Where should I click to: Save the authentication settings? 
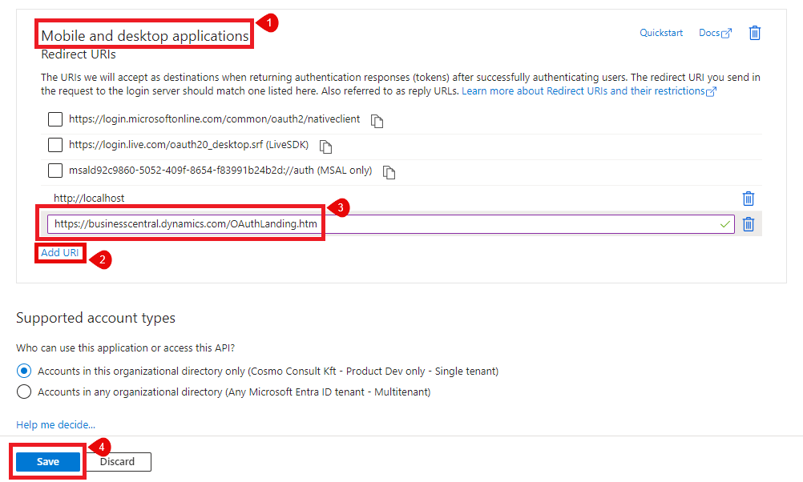48,461
